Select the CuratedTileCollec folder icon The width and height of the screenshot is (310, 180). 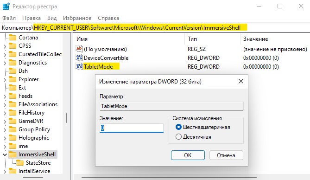click(x=13, y=54)
